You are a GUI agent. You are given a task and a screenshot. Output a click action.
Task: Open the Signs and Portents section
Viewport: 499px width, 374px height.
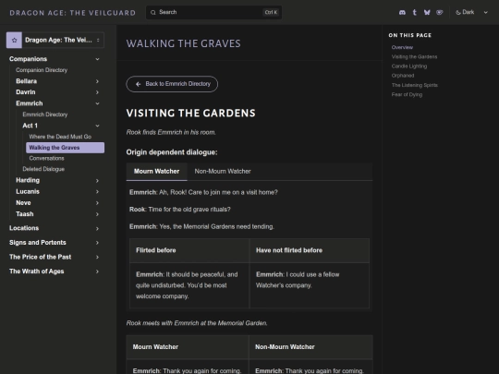pos(38,242)
